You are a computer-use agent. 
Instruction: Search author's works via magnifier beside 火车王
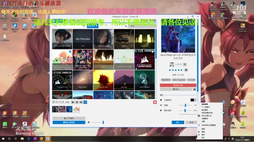click(x=185, y=64)
